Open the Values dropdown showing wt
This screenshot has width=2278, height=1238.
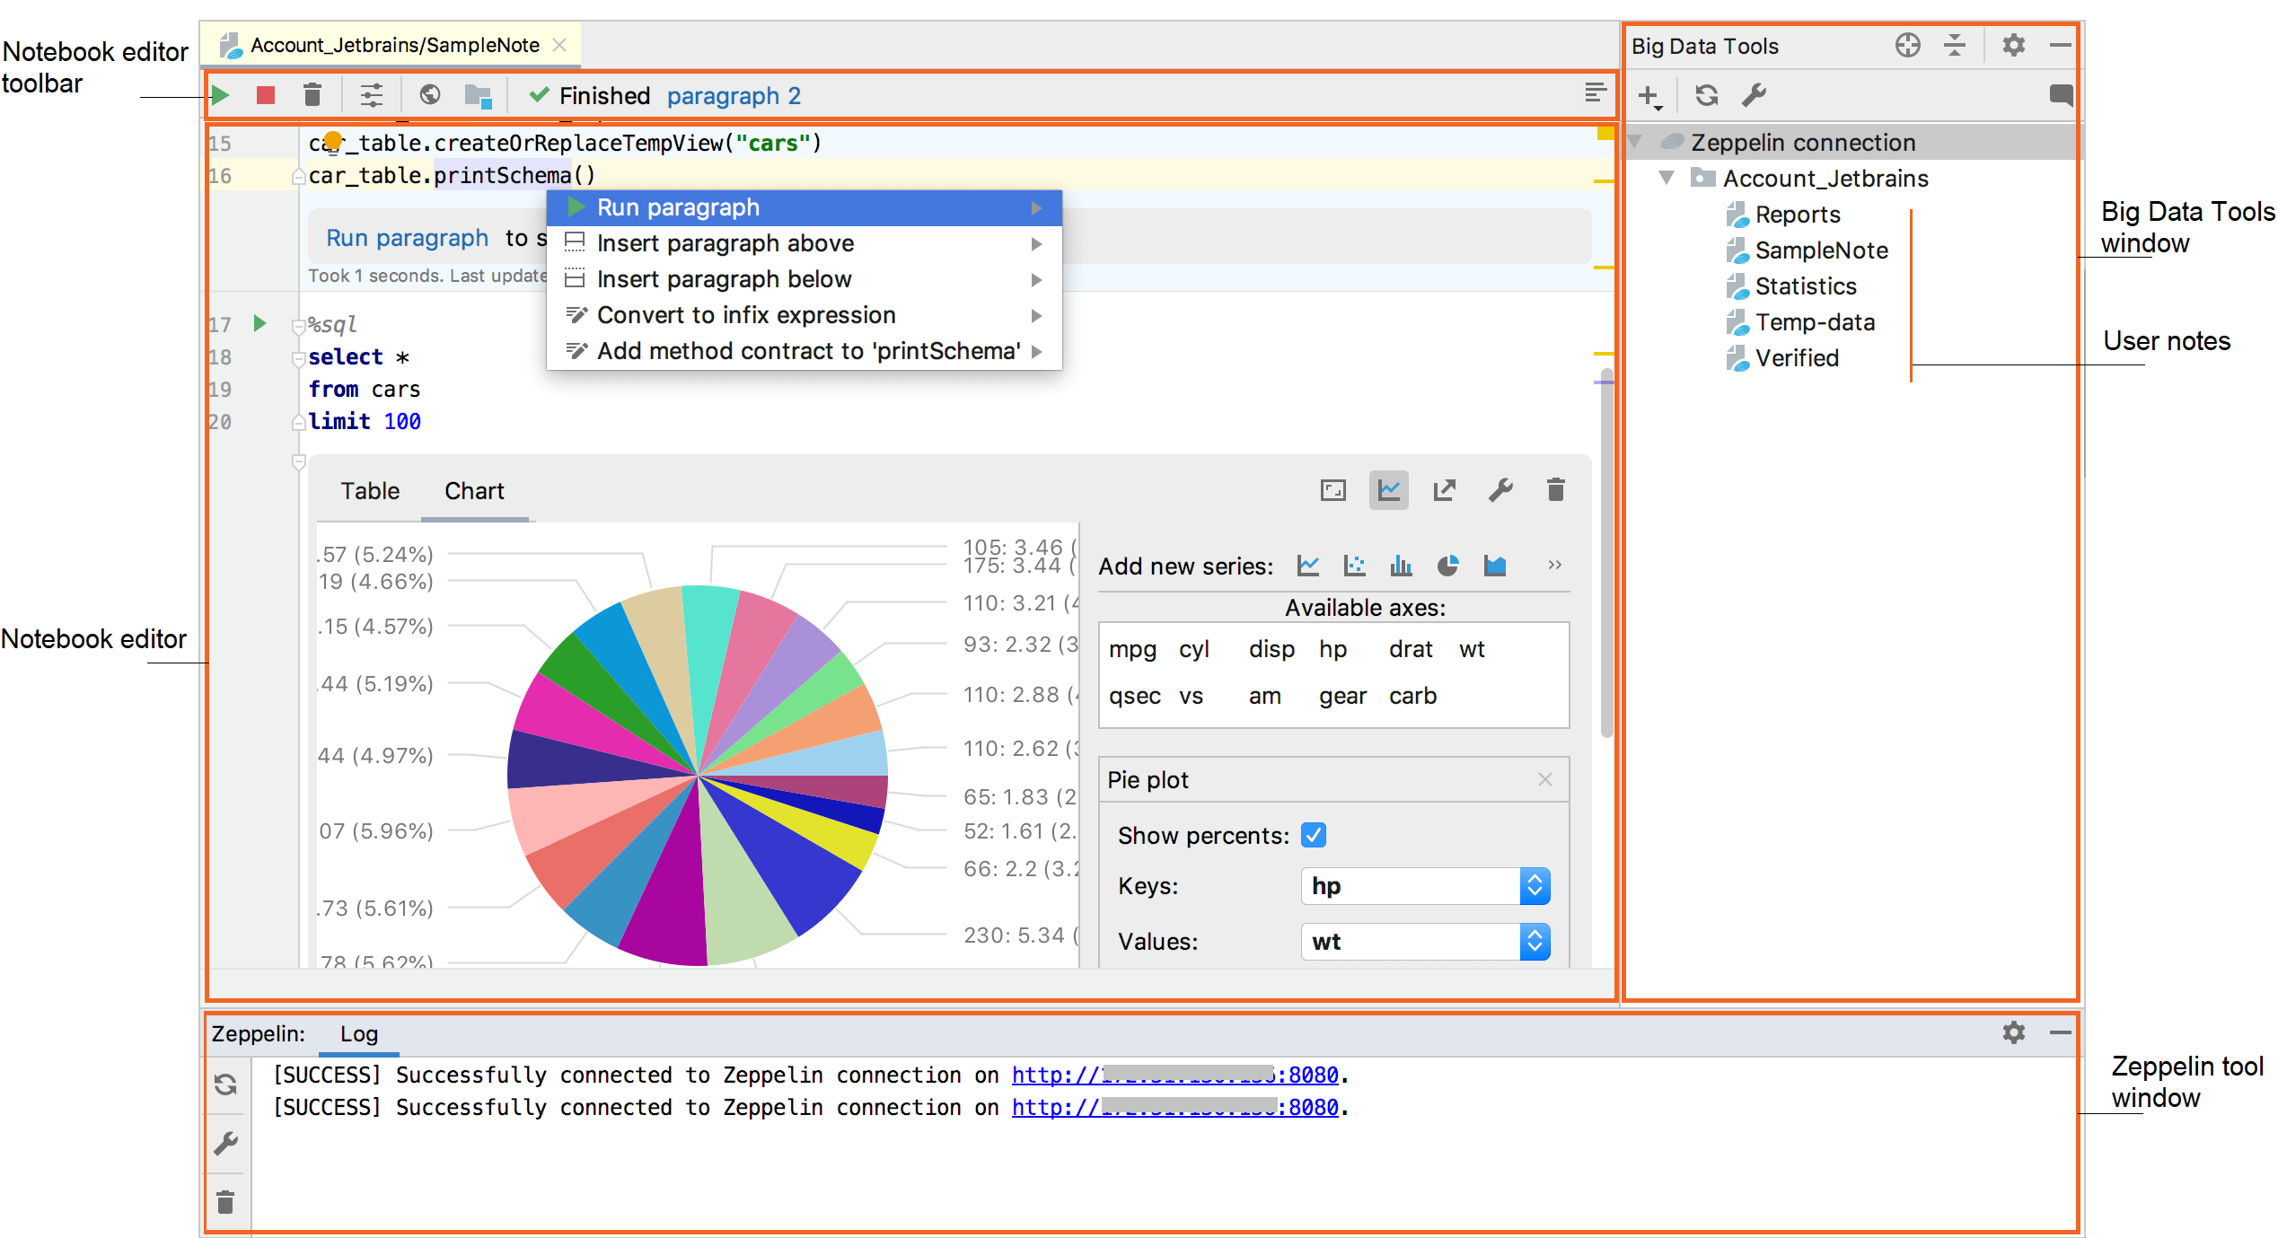pos(1424,942)
